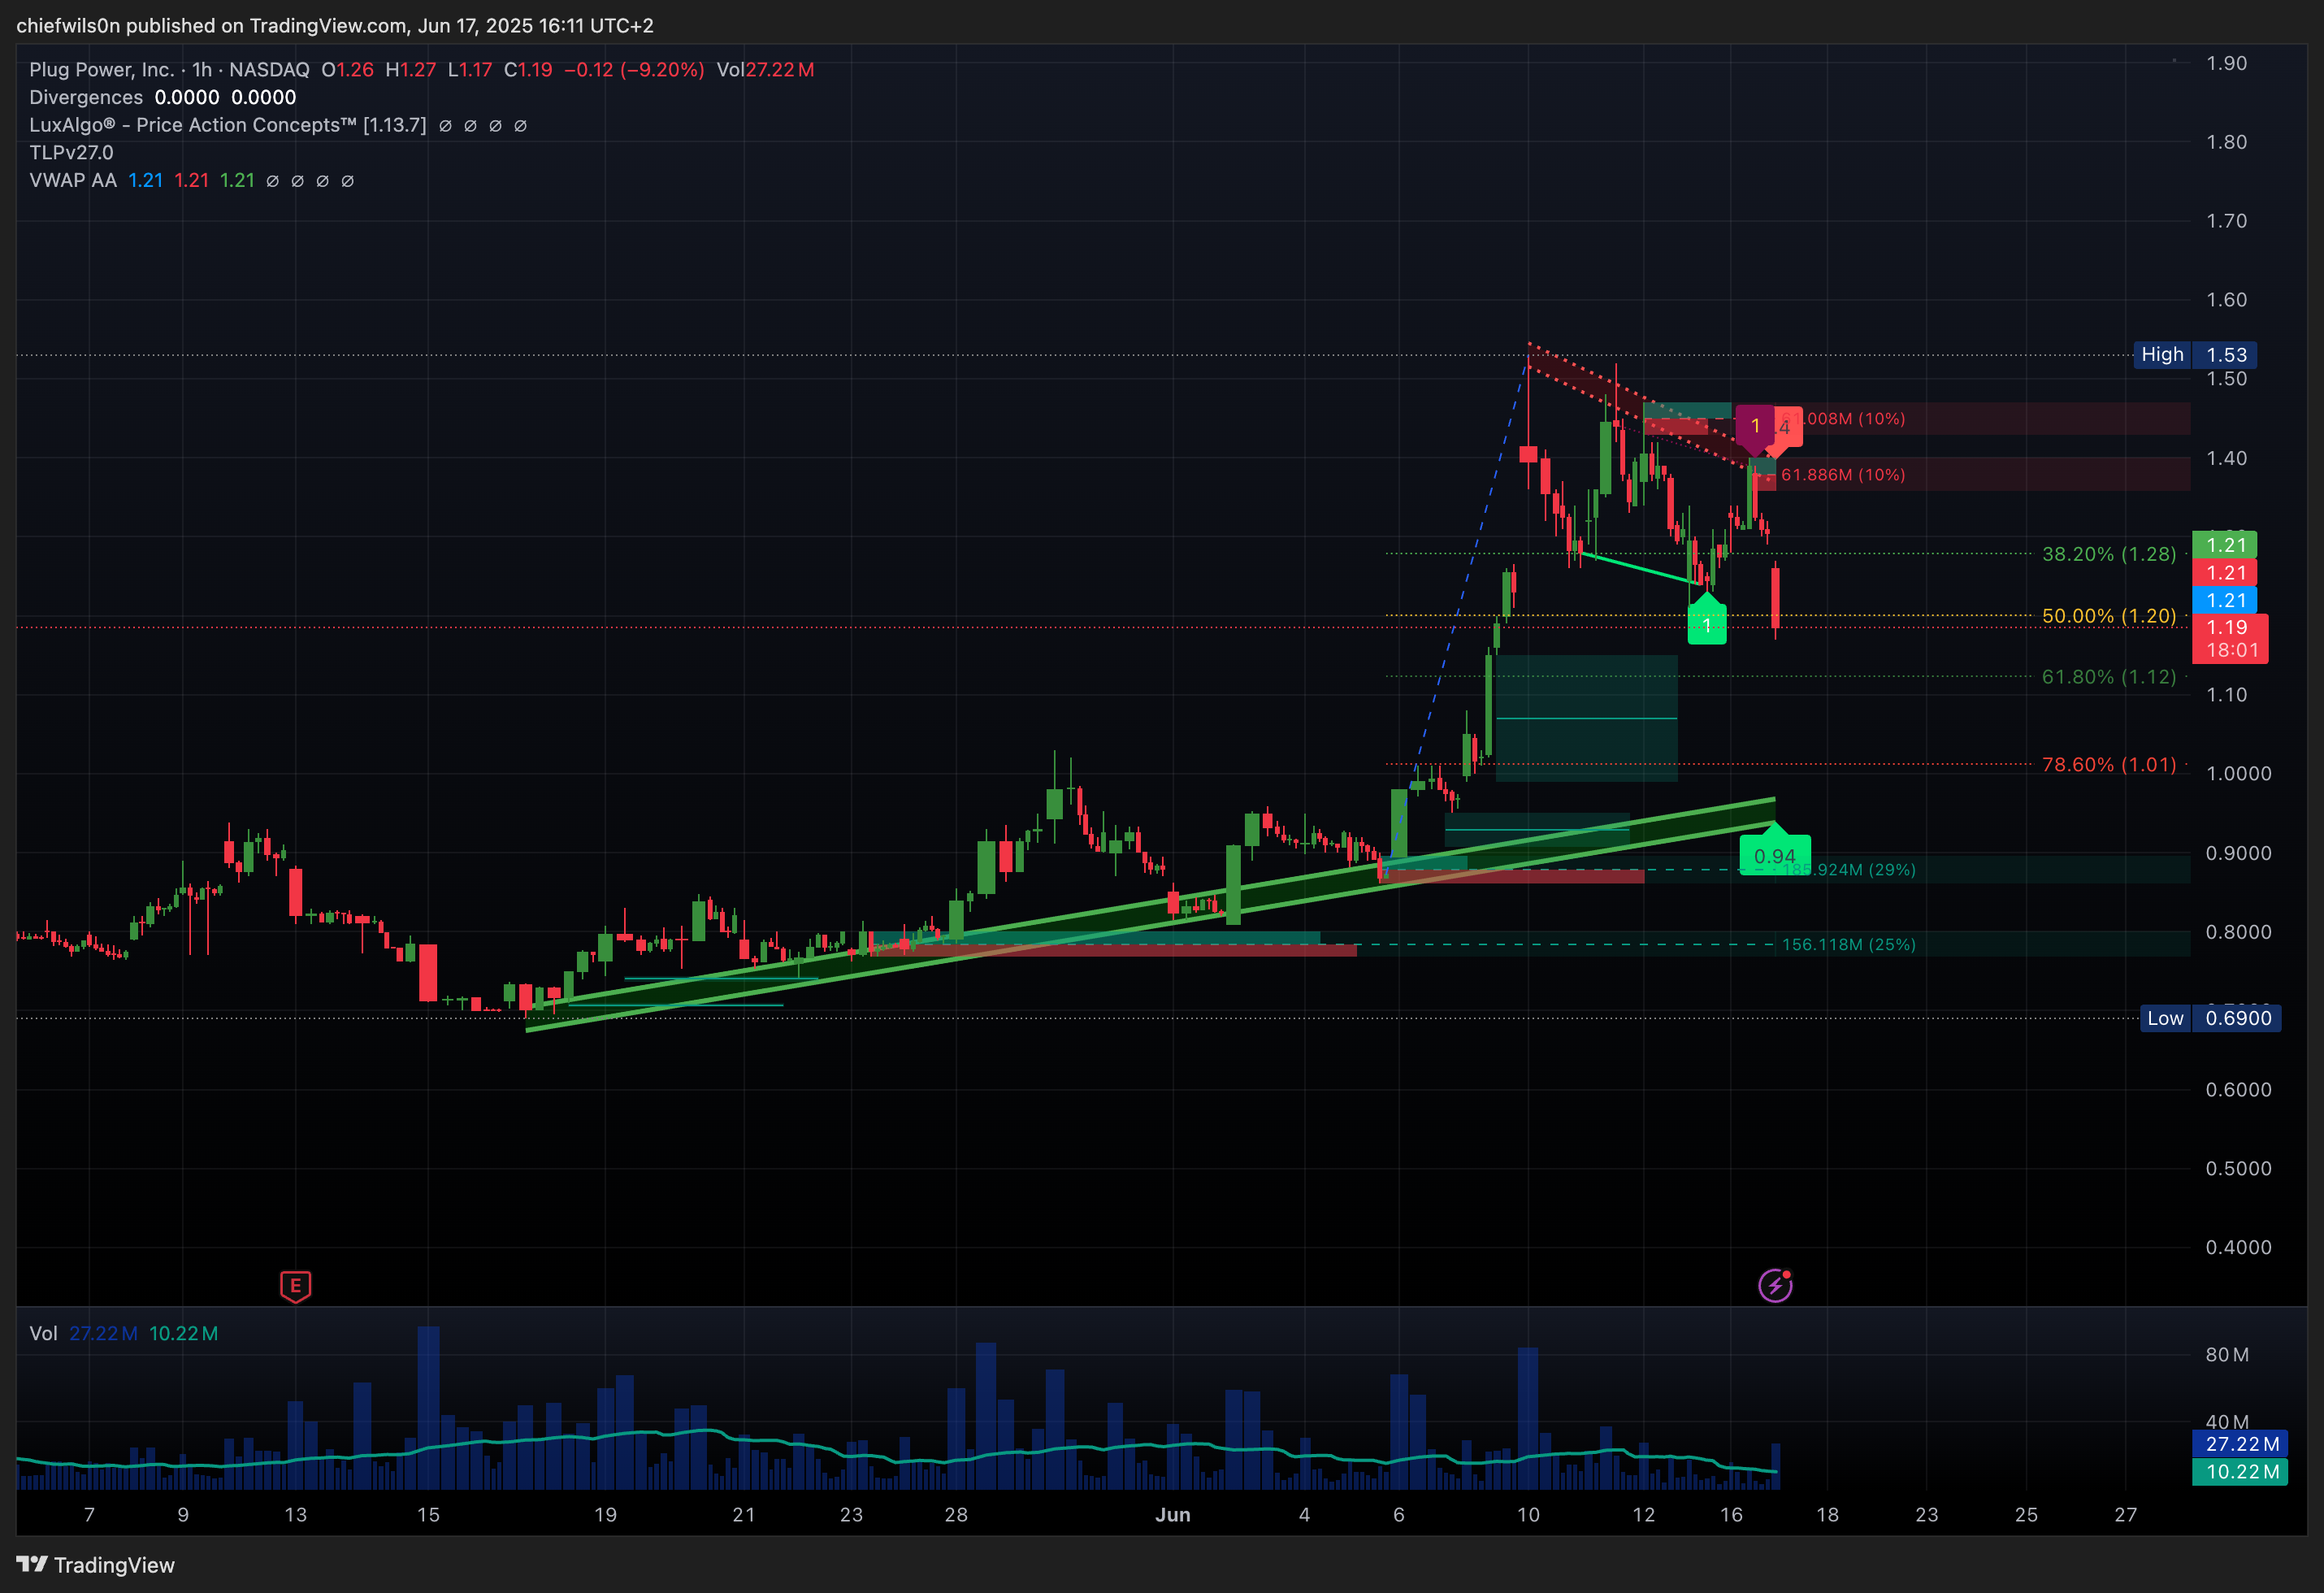The image size is (2324, 1593).
Task: Click the teal 10.22 M volume MA label
Action: pos(2240,1472)
